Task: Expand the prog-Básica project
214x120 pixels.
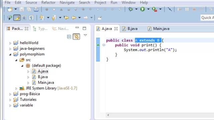Action: (x=10, y=94)
